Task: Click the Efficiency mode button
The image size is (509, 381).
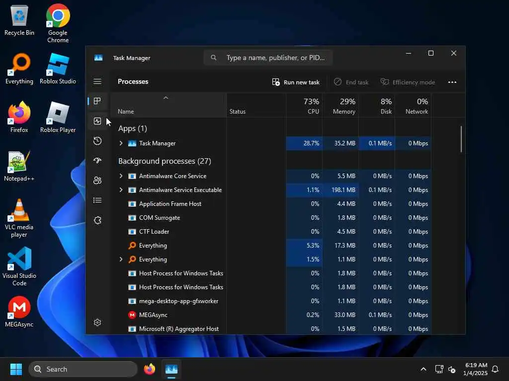Action: click(x=408, y=82)
